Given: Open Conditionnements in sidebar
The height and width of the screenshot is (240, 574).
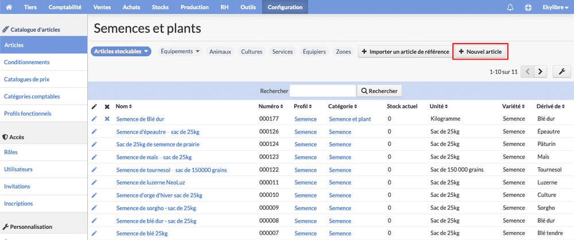Looking at the screenshot, I should point(44,62).
